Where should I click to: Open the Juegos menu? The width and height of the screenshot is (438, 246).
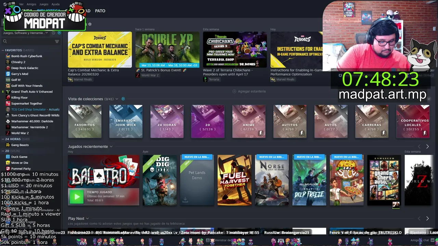[44, 4]
